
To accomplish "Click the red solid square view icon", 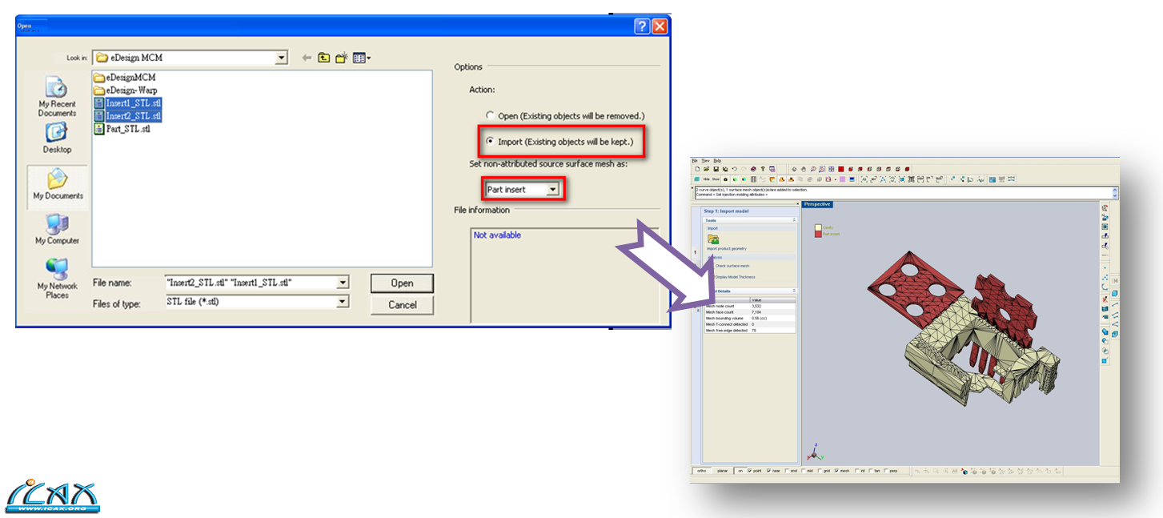I will click(841, 169).
